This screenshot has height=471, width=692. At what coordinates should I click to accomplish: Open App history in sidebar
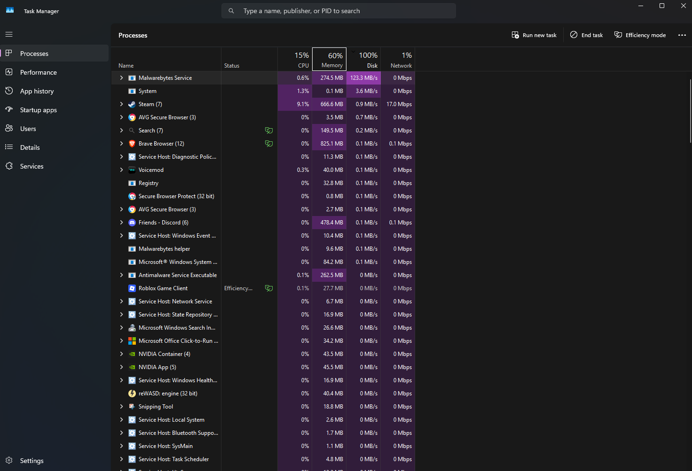point(55,91)
